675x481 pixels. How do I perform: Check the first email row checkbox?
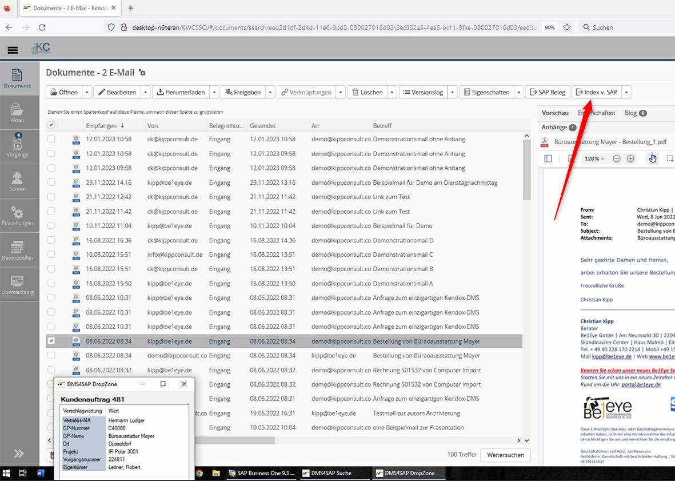51,139
